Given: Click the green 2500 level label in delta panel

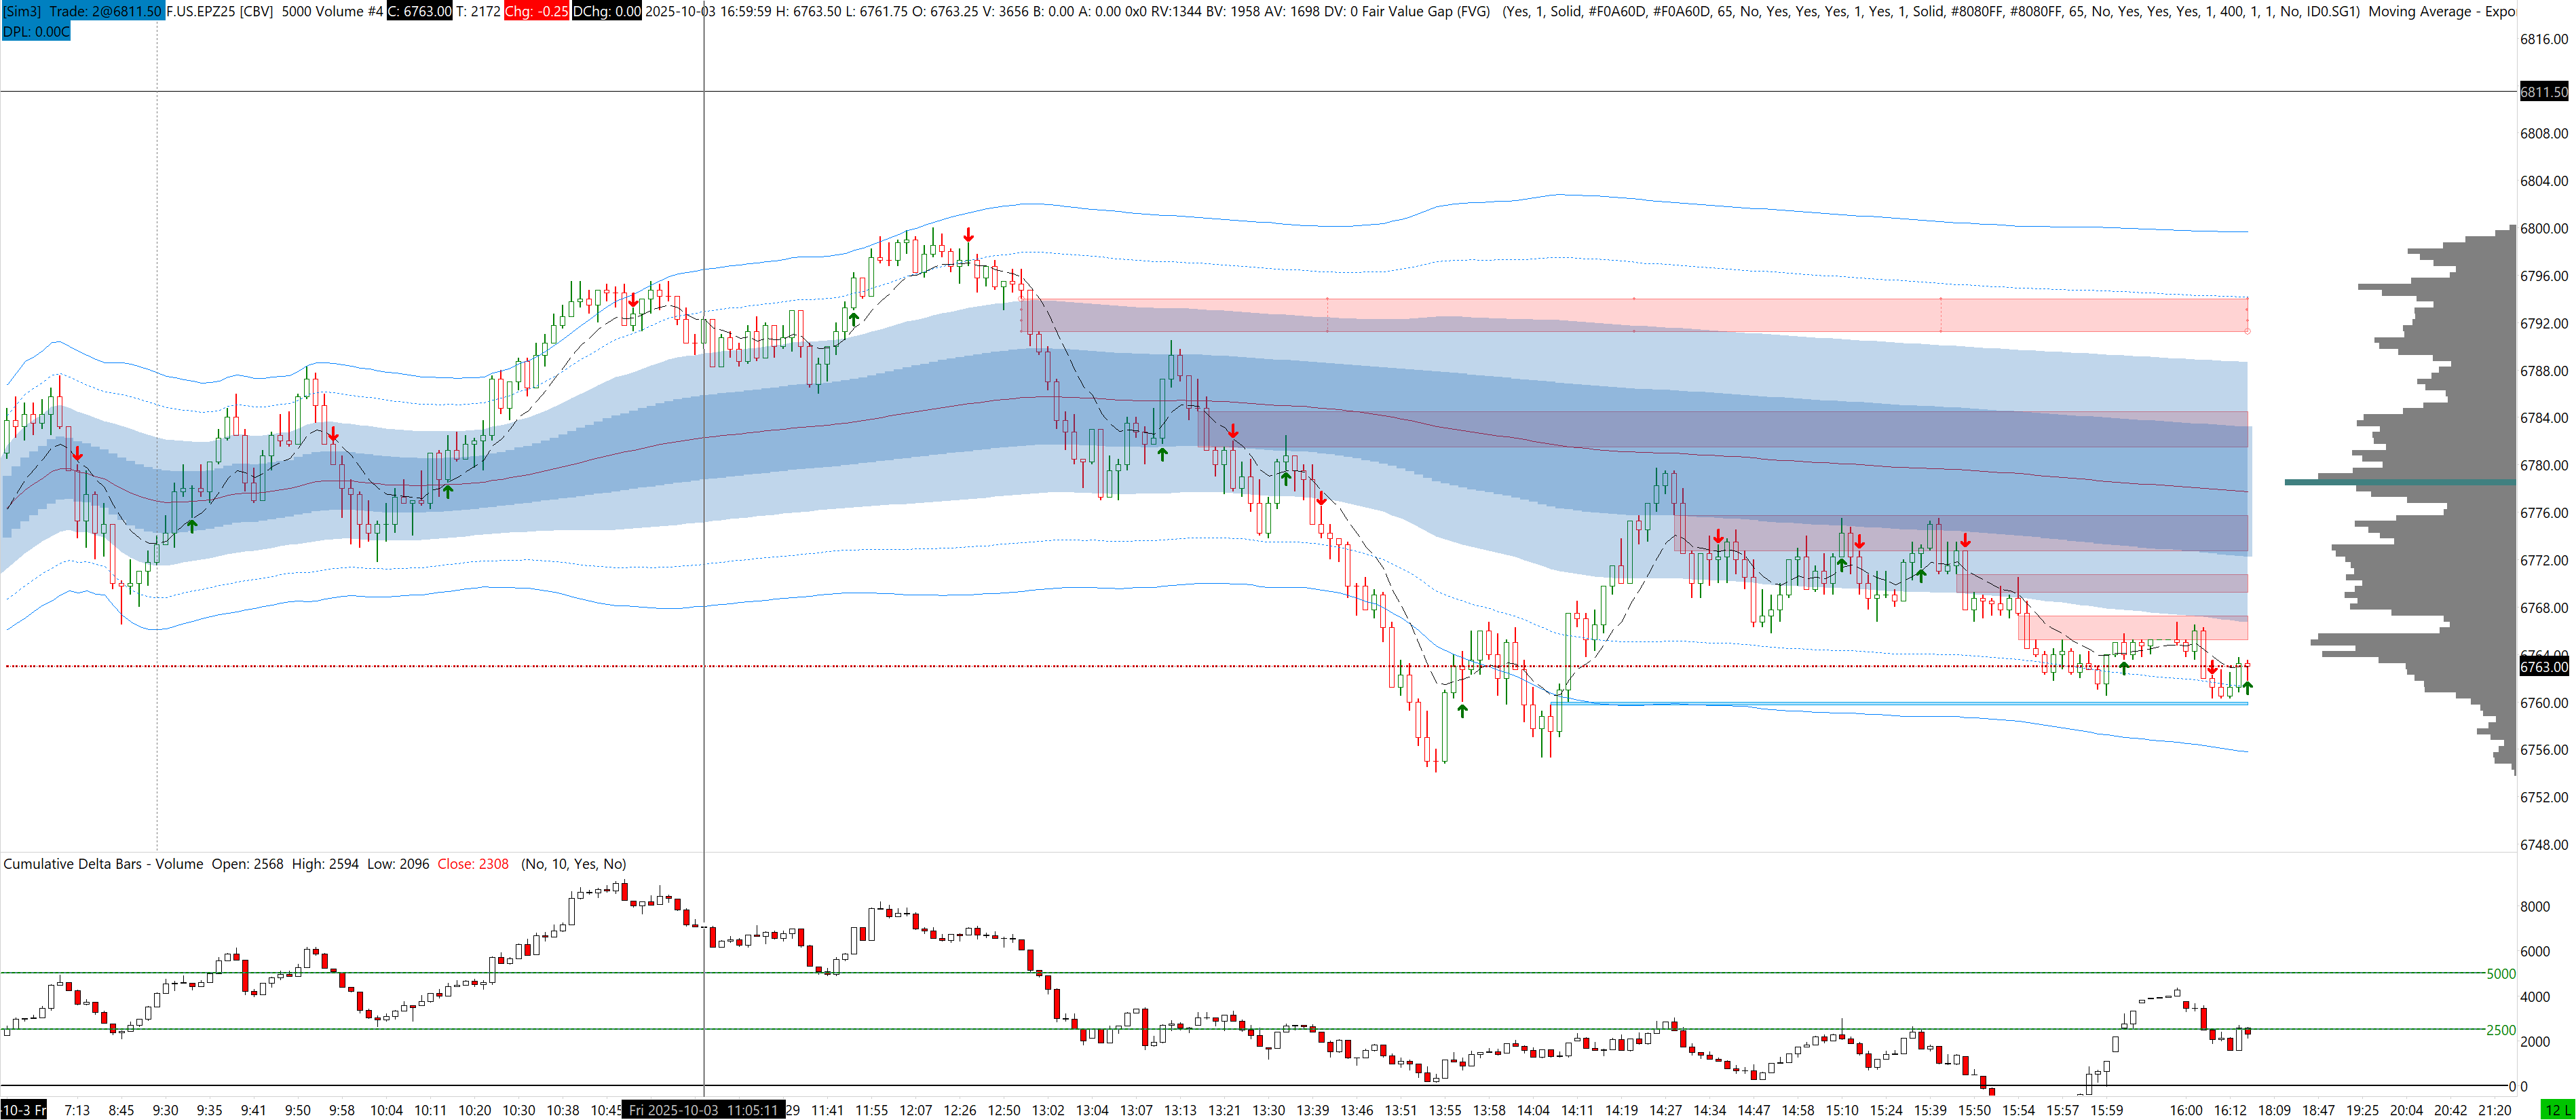Looking at the screenshot, I should 2500,1030.
